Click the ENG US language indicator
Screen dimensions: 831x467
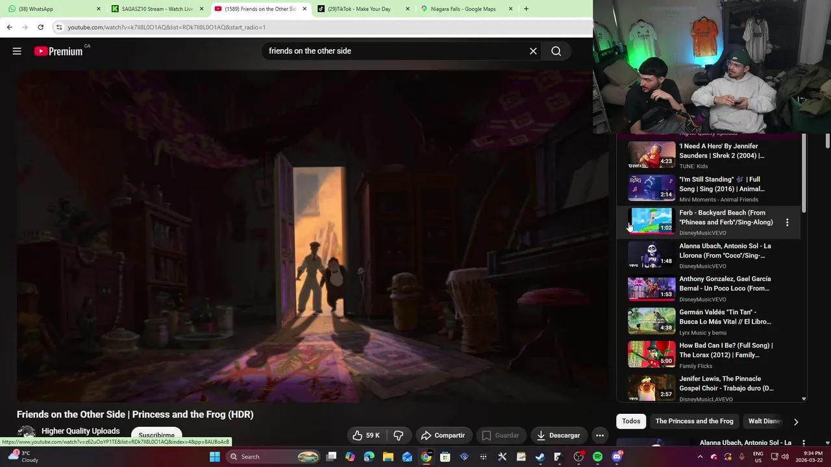click(758, 457)
